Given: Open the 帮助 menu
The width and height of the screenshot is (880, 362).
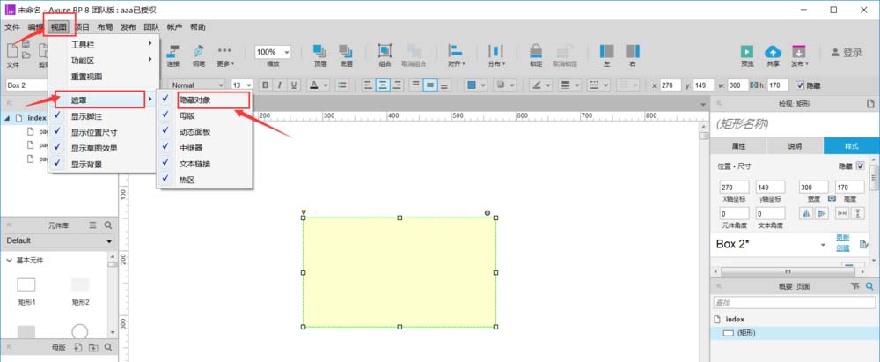Looking at the screenshot, I should [x=197, y=27].
